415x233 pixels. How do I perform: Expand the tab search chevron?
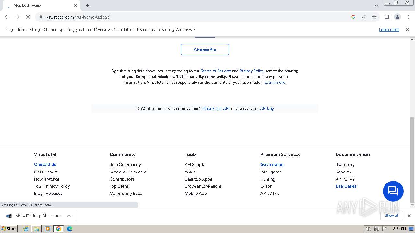pos(376,6)
